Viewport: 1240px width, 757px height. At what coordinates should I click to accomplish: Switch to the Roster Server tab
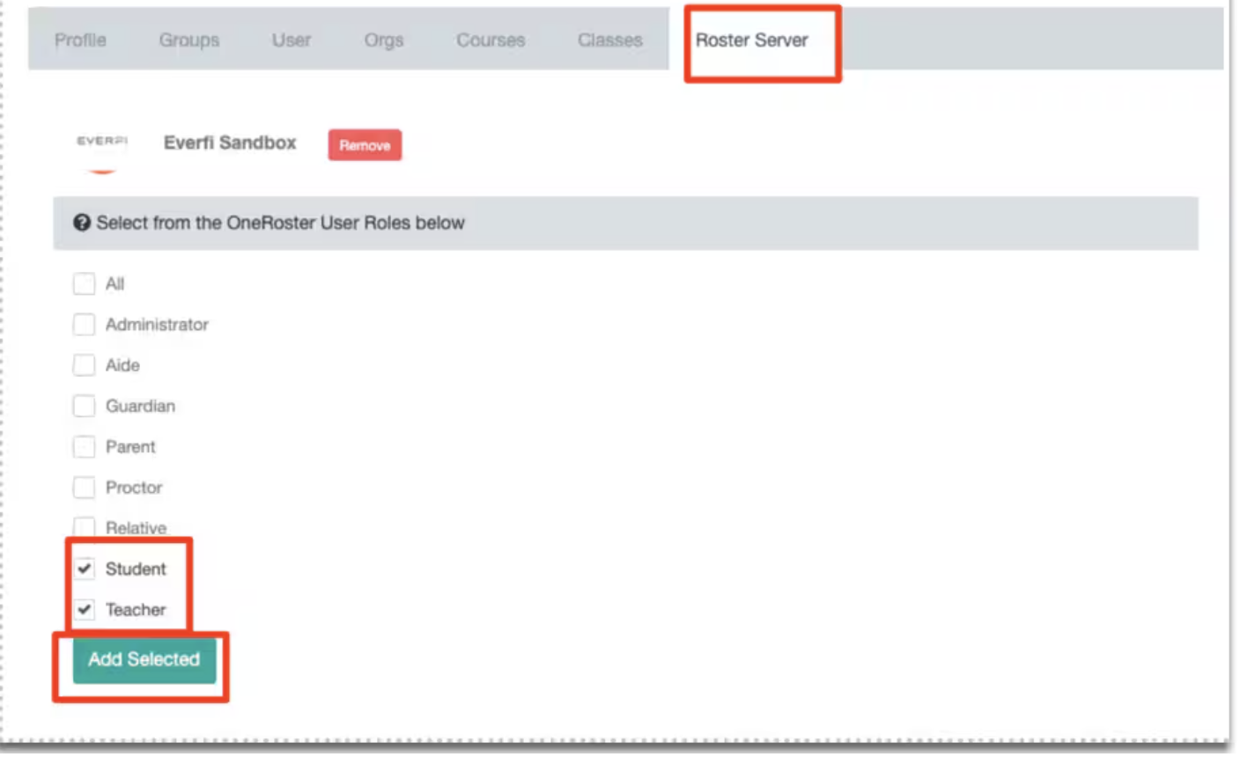point(759,40)
